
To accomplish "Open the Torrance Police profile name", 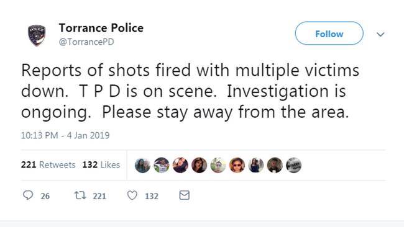I will (101, 28).
